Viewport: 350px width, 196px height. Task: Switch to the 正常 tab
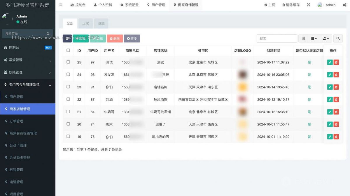(x=85, y=23)
